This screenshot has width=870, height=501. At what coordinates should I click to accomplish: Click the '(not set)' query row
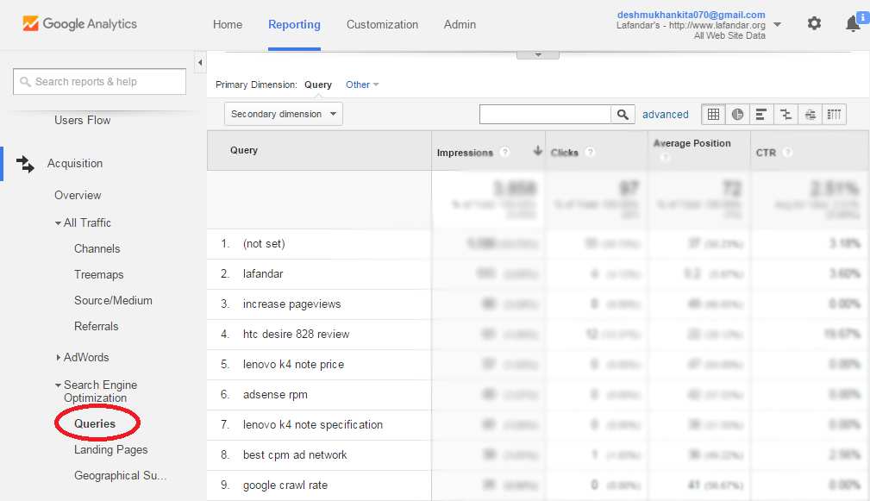coord(264,243)
